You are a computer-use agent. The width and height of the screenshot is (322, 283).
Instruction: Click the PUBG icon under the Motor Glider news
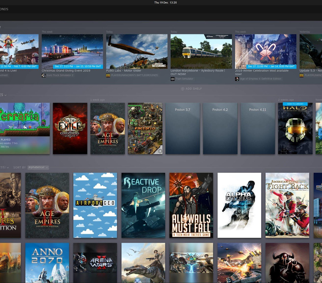coord(108,75)
